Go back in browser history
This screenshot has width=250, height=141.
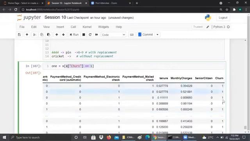click(4, 9)
